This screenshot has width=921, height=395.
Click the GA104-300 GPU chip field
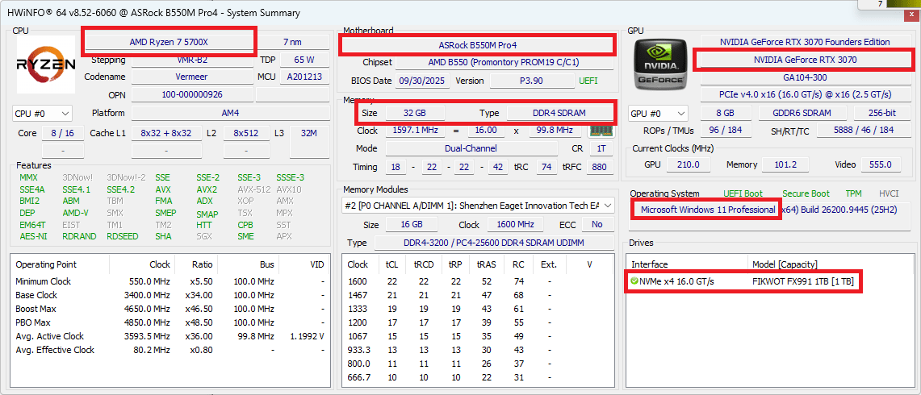804,77
